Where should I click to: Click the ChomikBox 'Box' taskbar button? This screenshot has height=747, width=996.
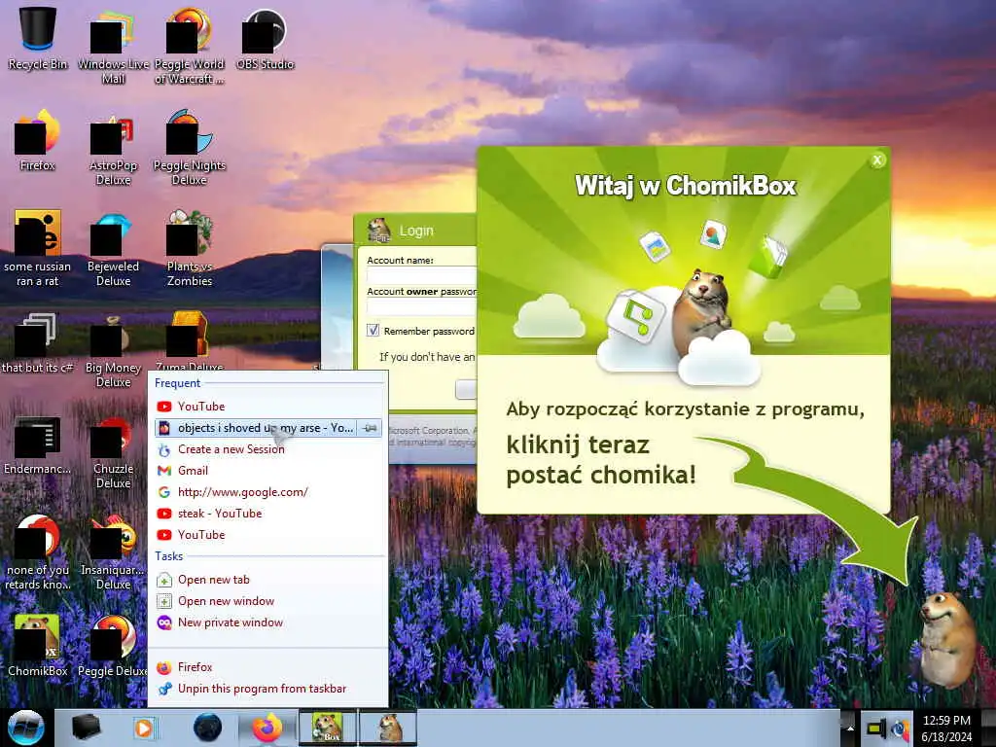[x=328, y=728]
